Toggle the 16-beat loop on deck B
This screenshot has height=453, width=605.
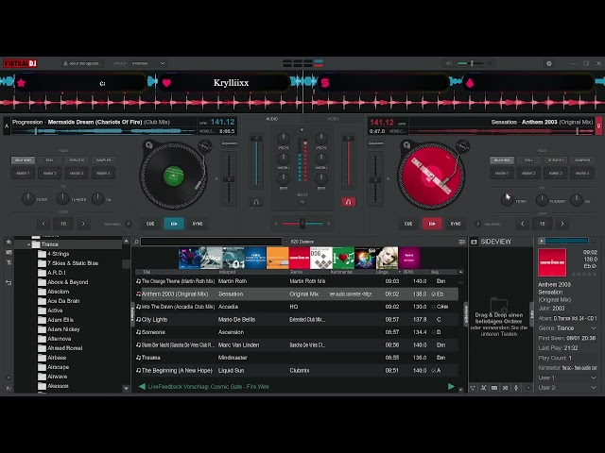tap(542, 224)
